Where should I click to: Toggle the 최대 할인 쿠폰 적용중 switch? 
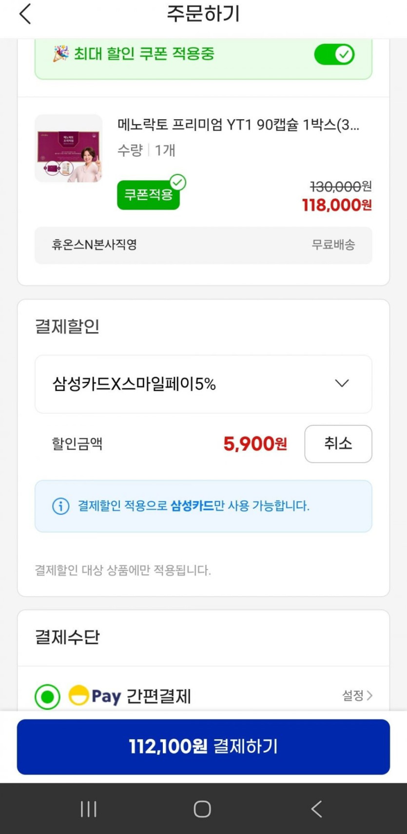(x=334, y=54)
